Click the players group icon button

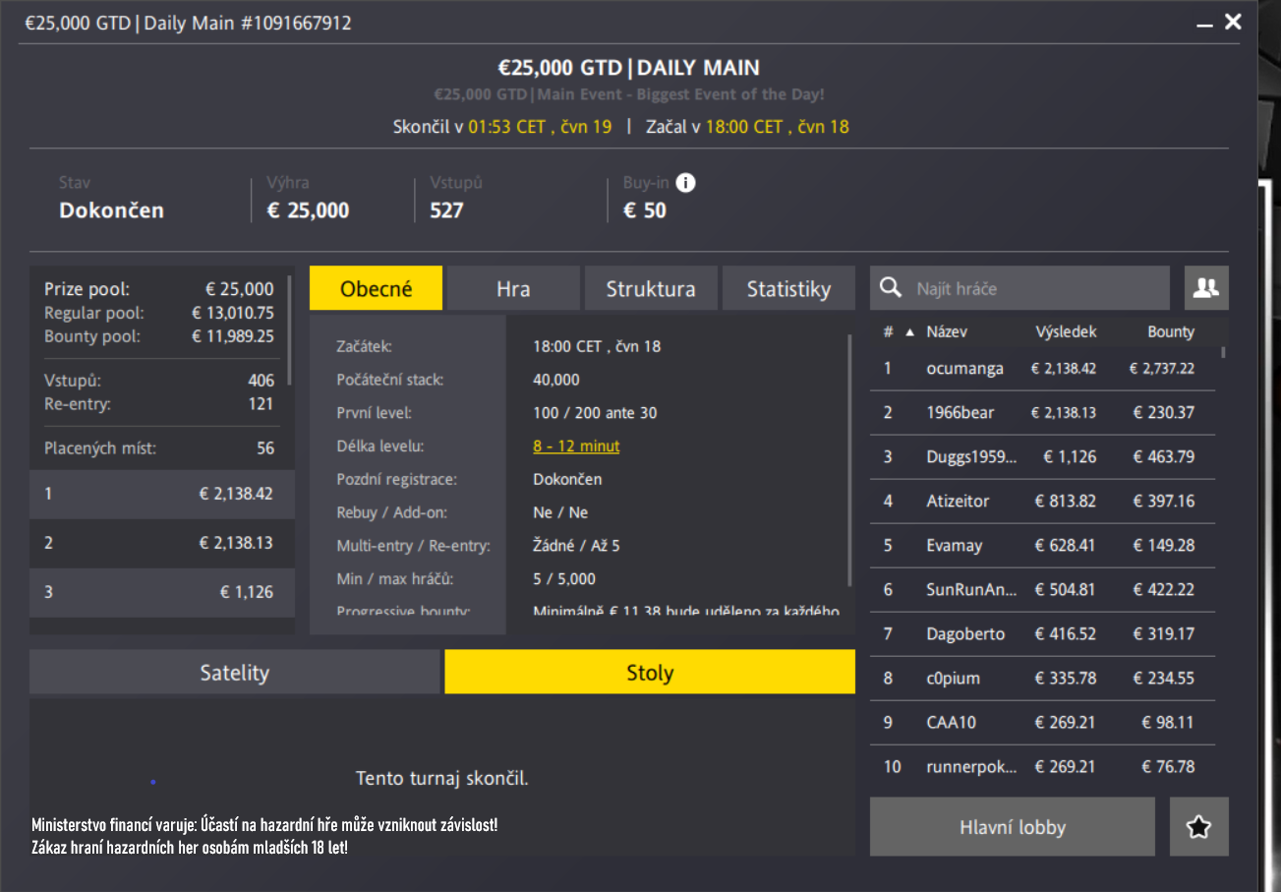click(1206, 288)
